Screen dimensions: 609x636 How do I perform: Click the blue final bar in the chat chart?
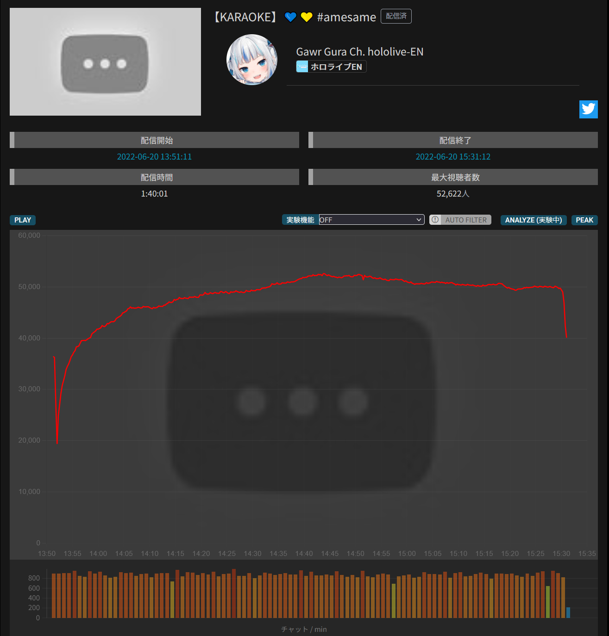click(568, 612)
